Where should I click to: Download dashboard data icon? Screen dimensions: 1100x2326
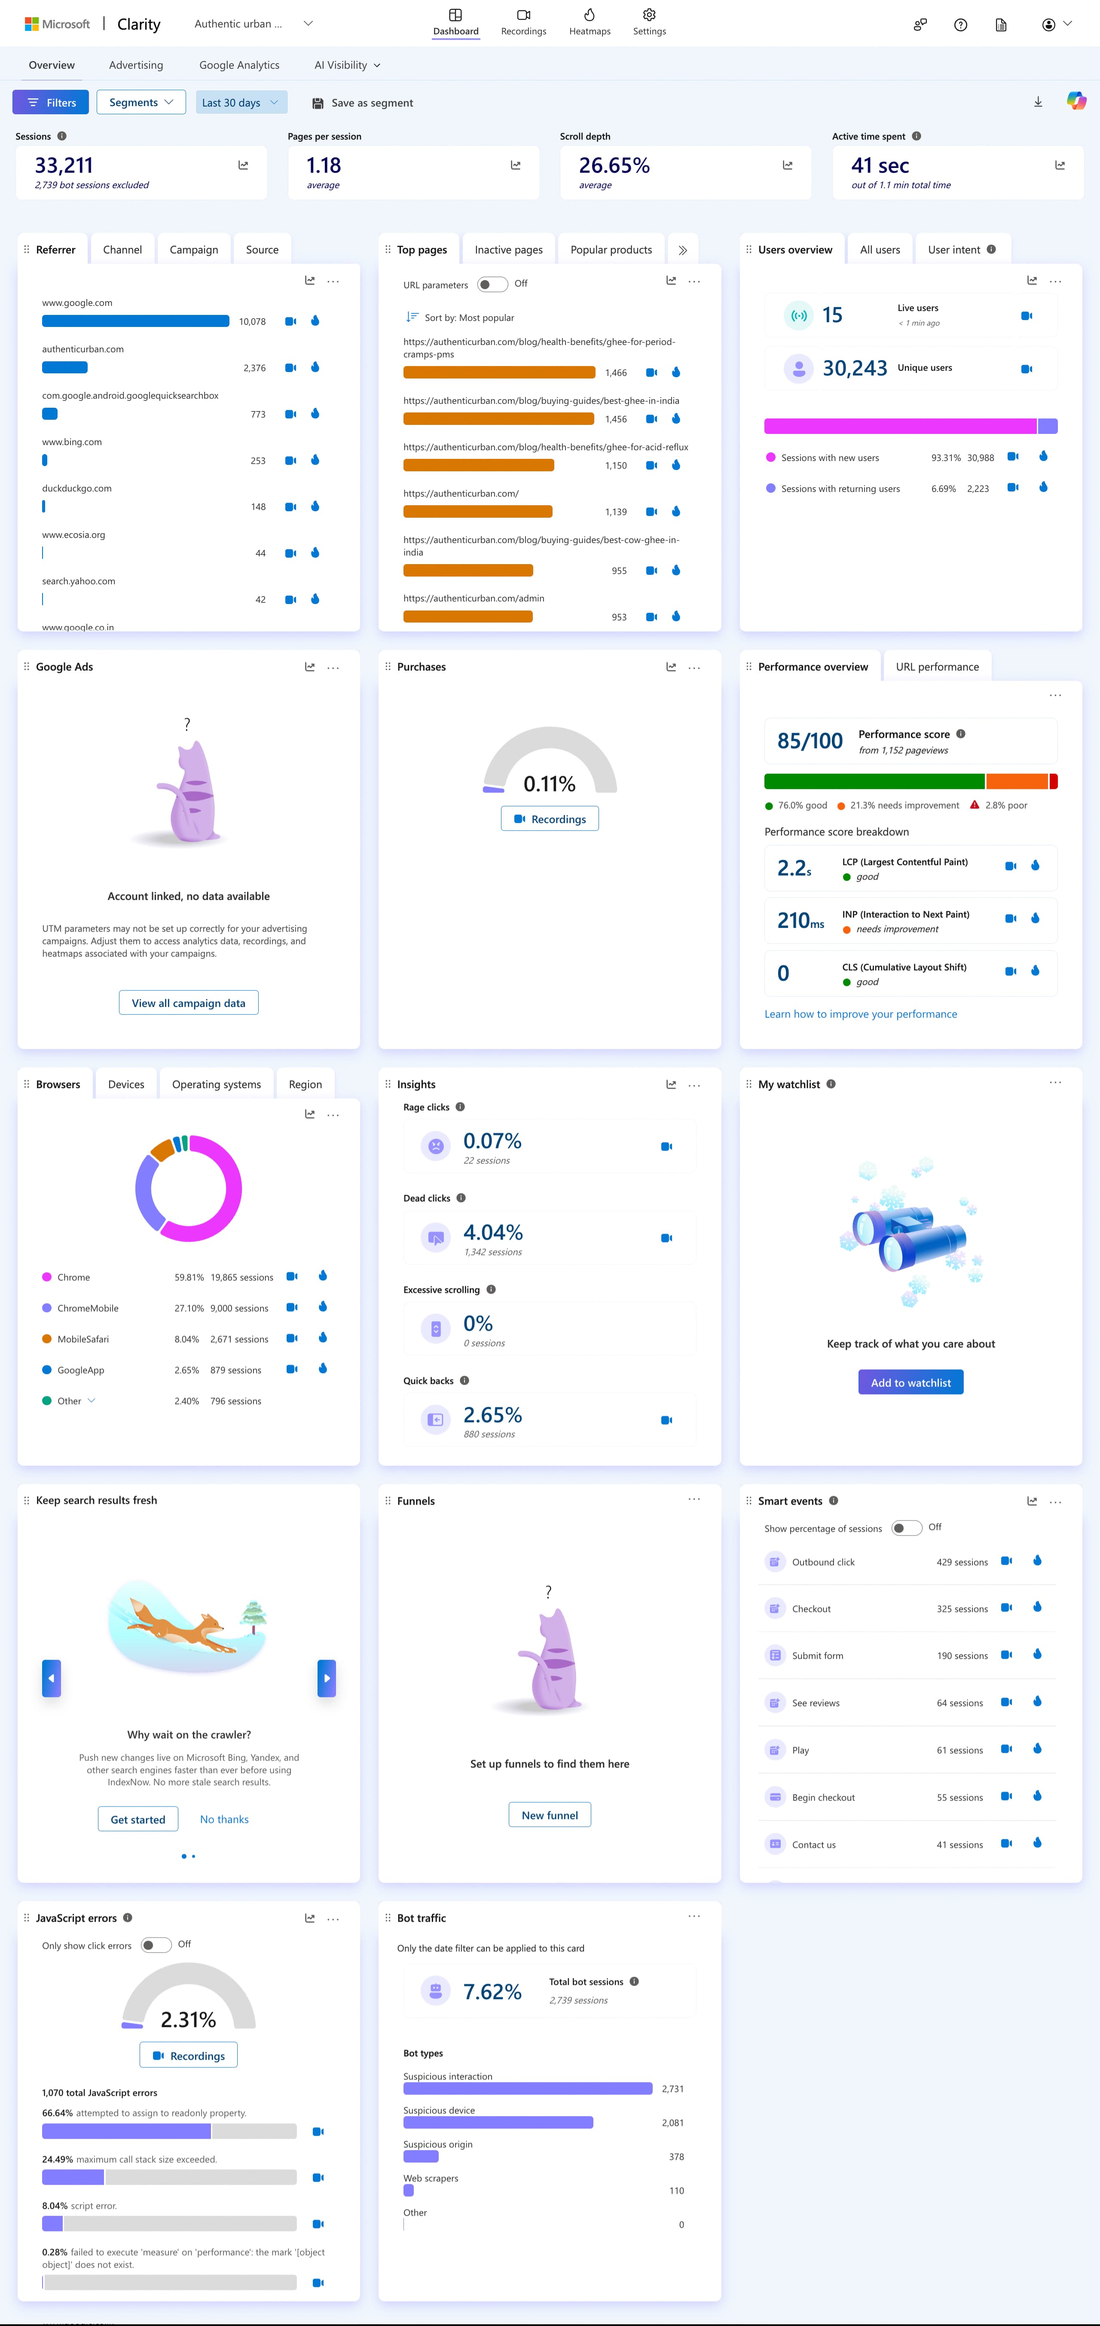pos(1038,102)
